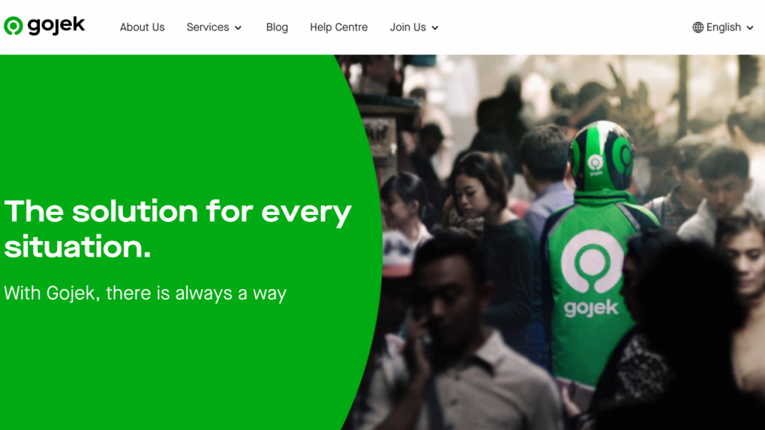Select the English language label

point(723,27)
